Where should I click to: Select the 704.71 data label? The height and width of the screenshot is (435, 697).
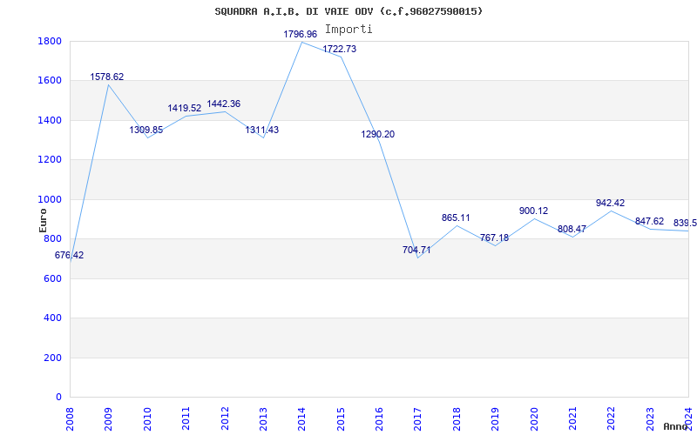pyautogui.click(x=416, y=250)
